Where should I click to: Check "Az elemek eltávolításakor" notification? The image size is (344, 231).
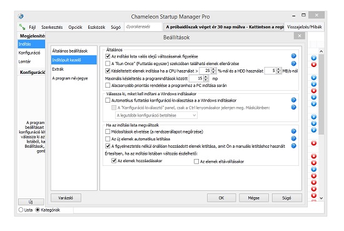pyautogui.click(x=196, y=162)
